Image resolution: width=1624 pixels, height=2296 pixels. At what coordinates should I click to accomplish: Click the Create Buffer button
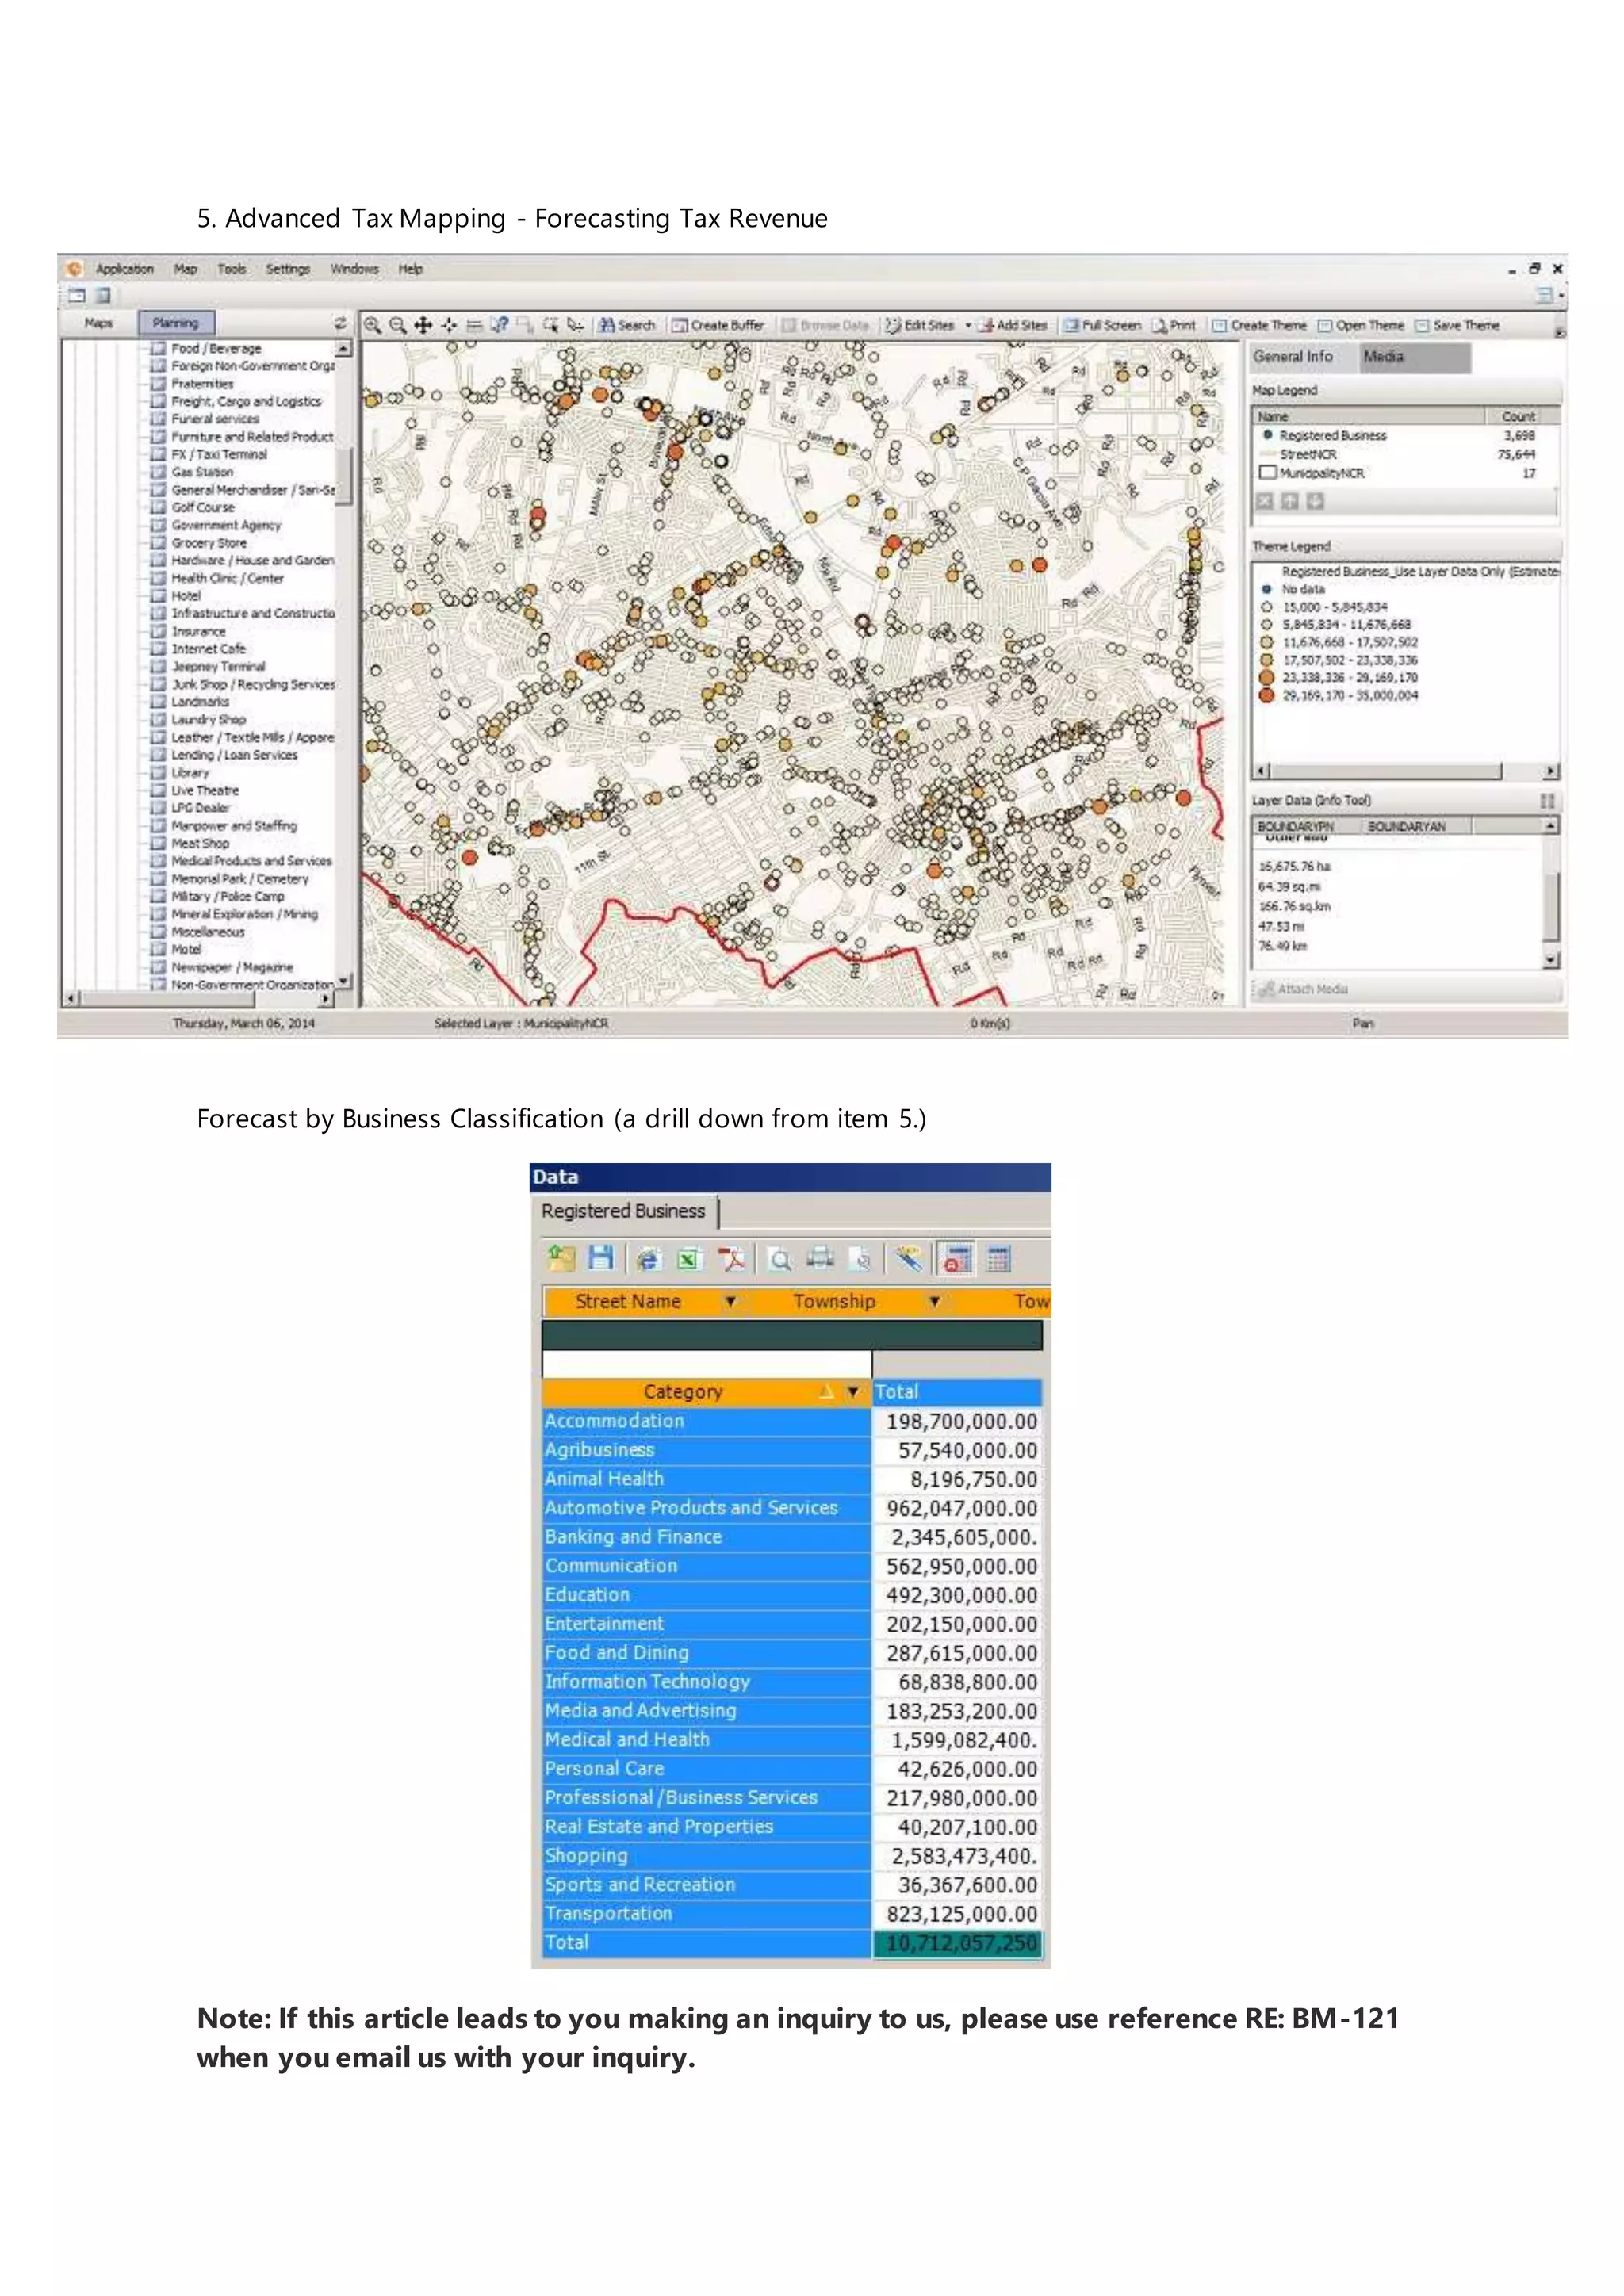718,325
